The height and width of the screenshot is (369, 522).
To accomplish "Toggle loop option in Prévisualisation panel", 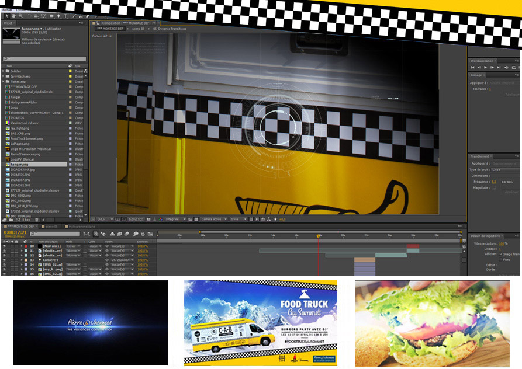I will tap(514, 68).
